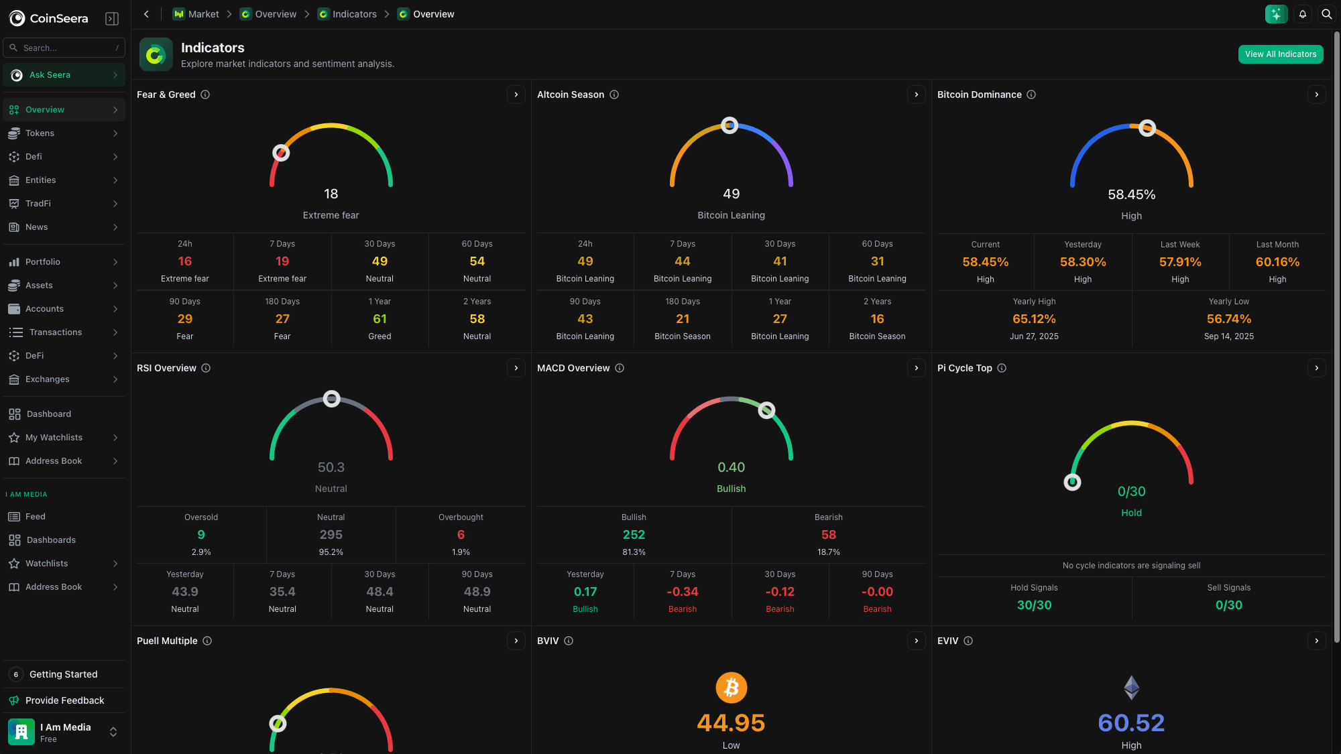1341x754 pixels.
Task: Go back using breadcrumb back arrow
Action: (146, 14)
